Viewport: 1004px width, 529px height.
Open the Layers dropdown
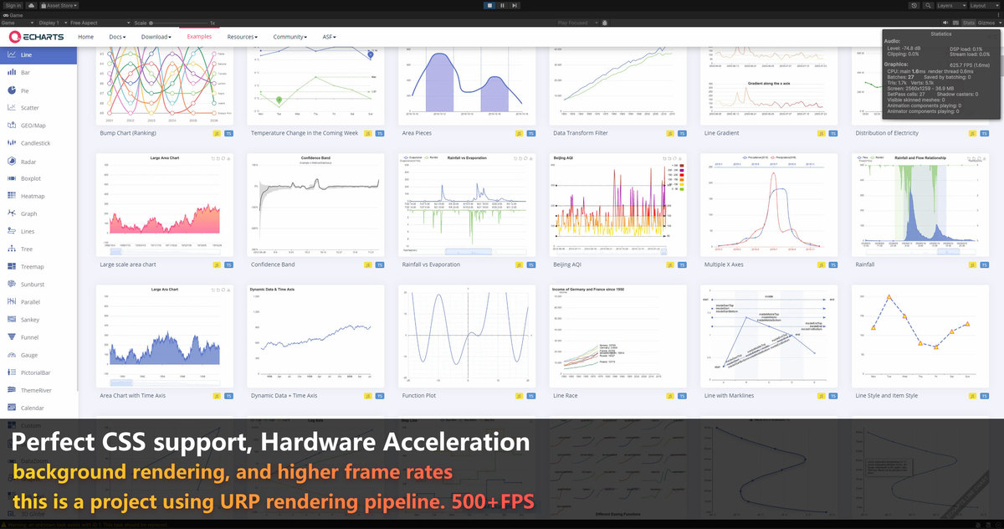pyautogui.click(x=951, y=5)
